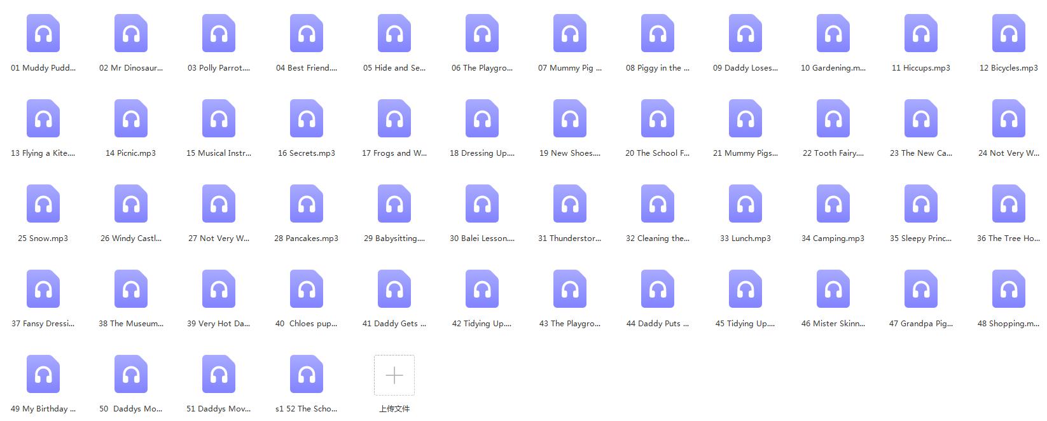Click the 25 Snow.mp3 file icon
Viewport: 1047px width, 421px height.
click(x=43, y=204)
